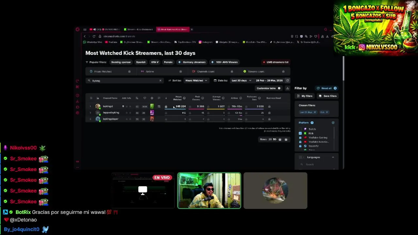Apply the Seeking sponsor popular filter

pos(121,62)
